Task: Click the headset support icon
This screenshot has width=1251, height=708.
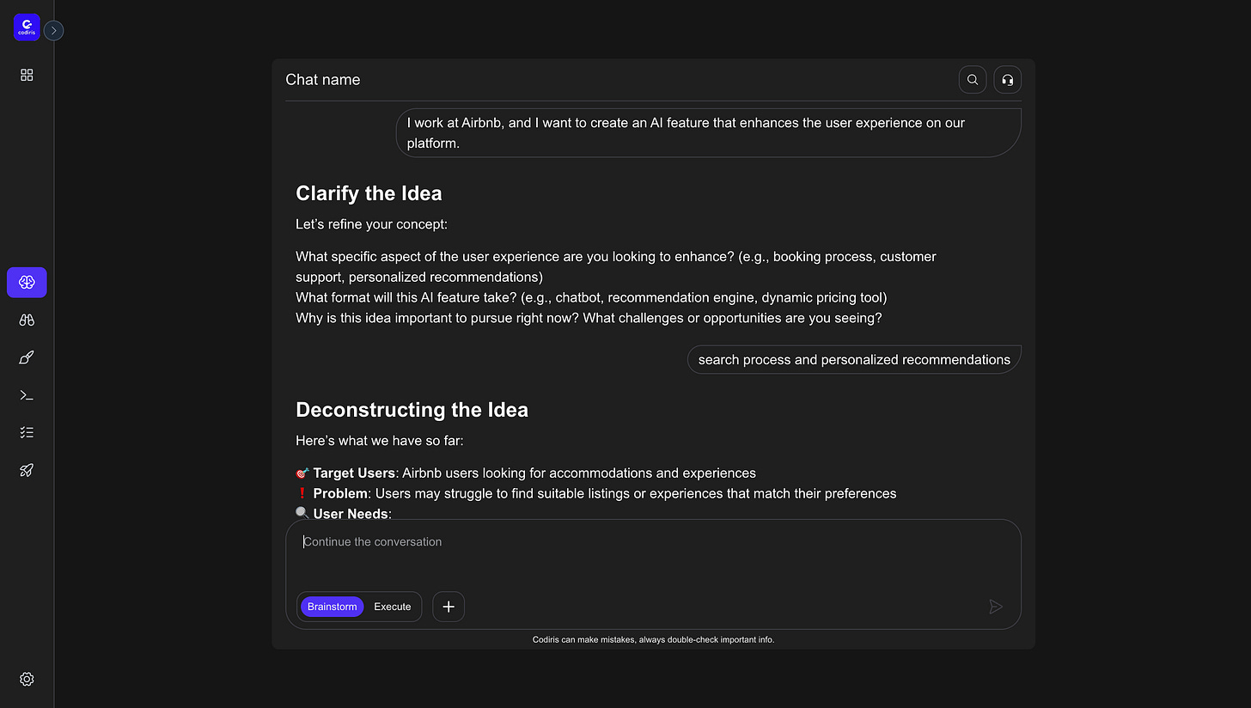Action: (1008, 80)
